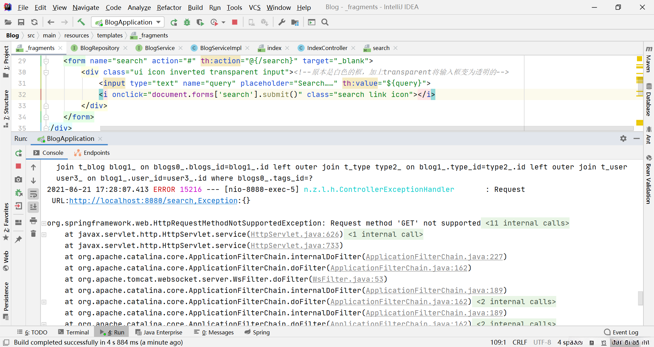Image resolution: width=654 pixels, height=347 pixels.
Task: Select the Console tab
Action: (x=48, y=153)
